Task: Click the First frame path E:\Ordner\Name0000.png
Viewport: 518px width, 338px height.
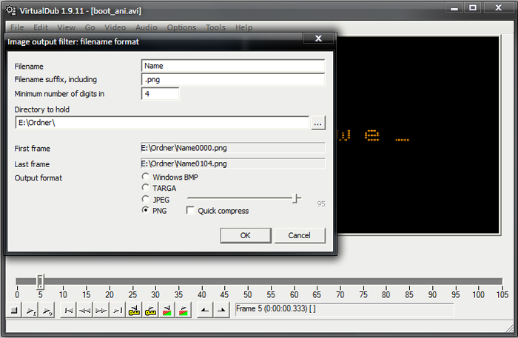Action: (x=233, y=148)
